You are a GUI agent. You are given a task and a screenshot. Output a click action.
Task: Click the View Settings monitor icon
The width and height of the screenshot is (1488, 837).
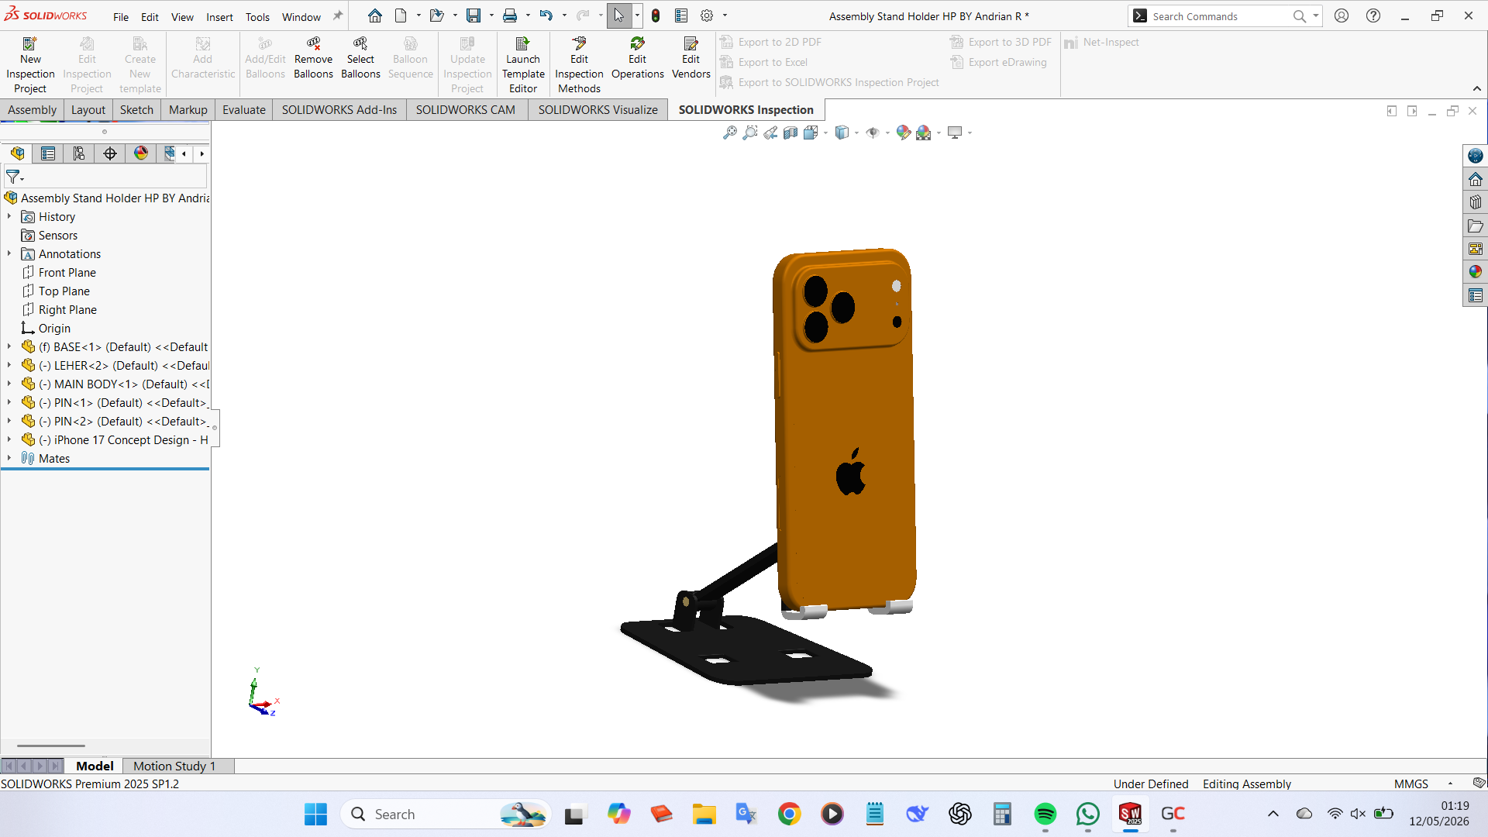[x=955, y=133]
